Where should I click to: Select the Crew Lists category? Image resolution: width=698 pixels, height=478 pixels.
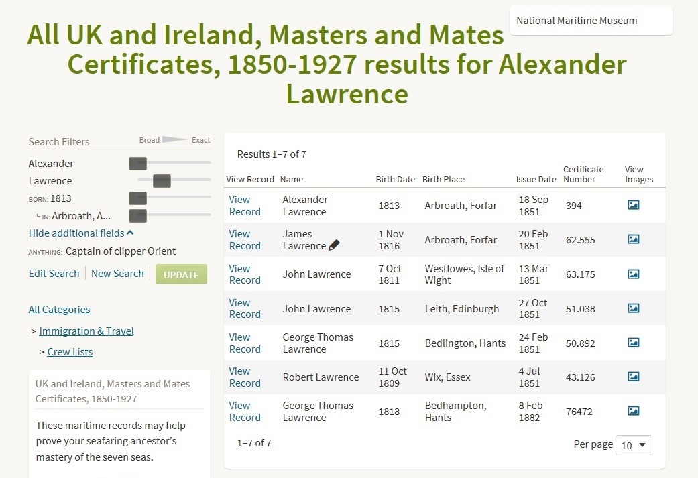(x=70, y=352)
